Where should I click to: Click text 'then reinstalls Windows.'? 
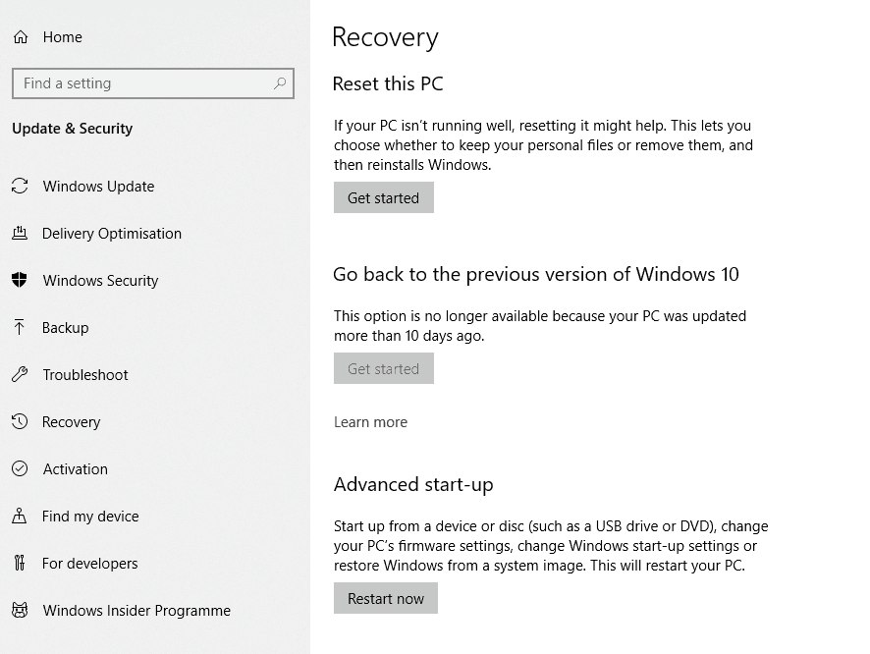pos(412,165)
